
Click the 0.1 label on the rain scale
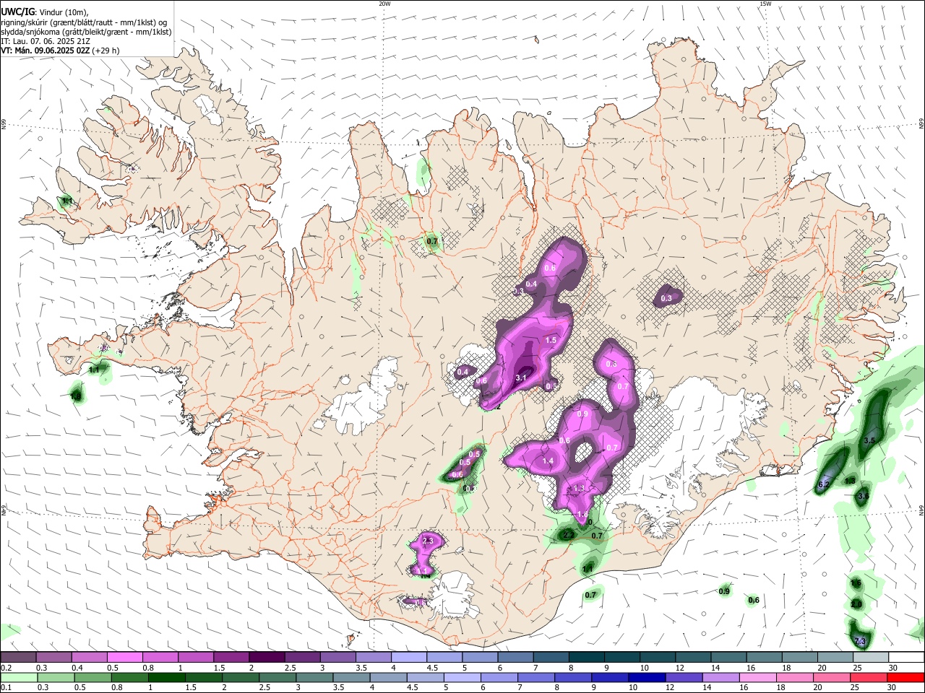click(x=6, y=687)
